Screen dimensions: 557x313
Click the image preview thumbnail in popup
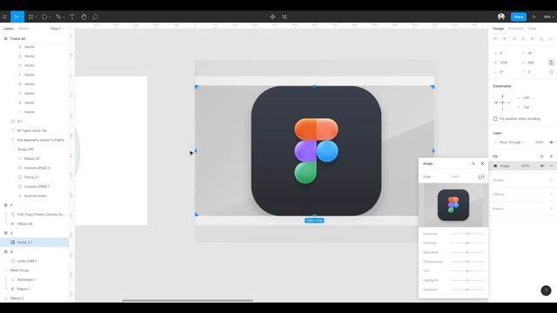[453, 205]
